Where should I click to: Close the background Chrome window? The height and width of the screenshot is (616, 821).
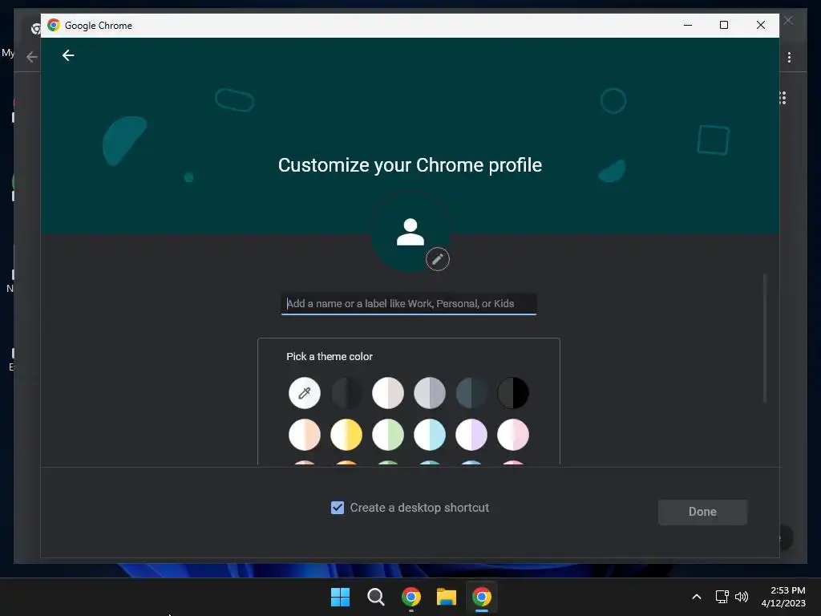tap(789, 20)
